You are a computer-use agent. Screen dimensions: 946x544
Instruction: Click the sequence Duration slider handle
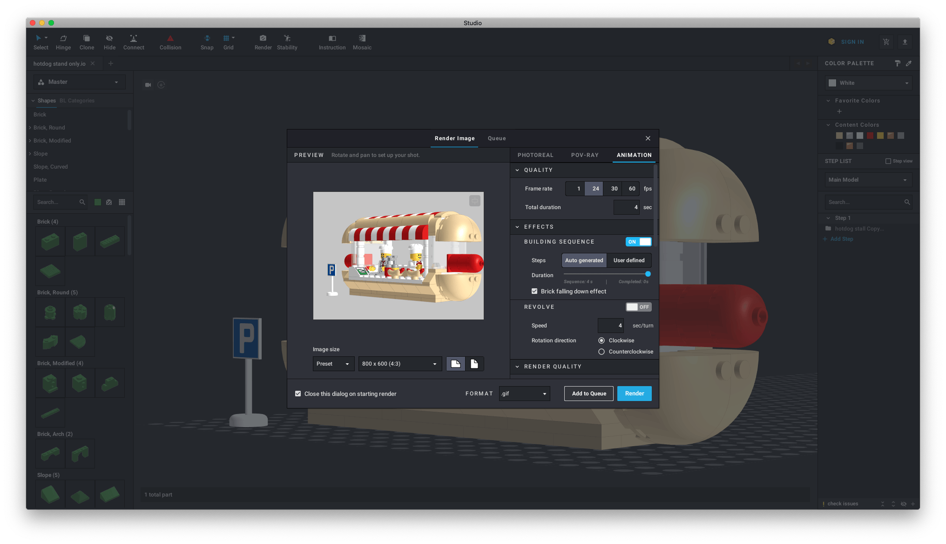pos(648,274)
